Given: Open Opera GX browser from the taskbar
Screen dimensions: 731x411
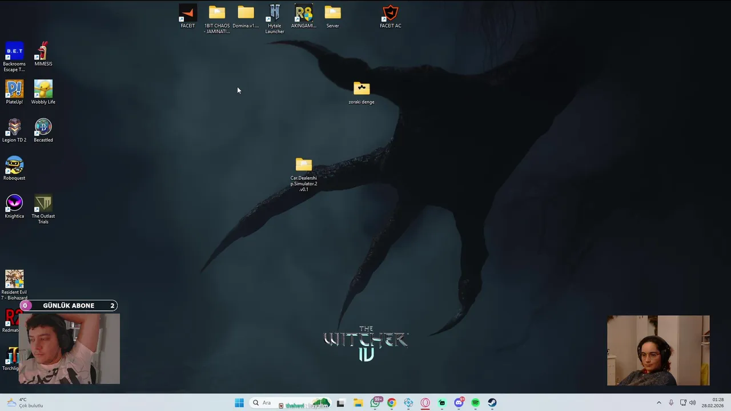Looking at the screenshot, I should tap(425, 402).
